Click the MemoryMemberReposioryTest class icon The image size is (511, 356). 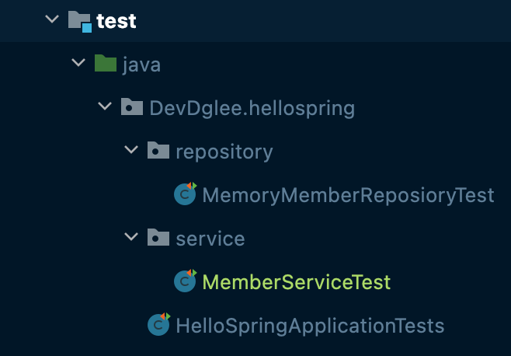[x=185, y=194]
